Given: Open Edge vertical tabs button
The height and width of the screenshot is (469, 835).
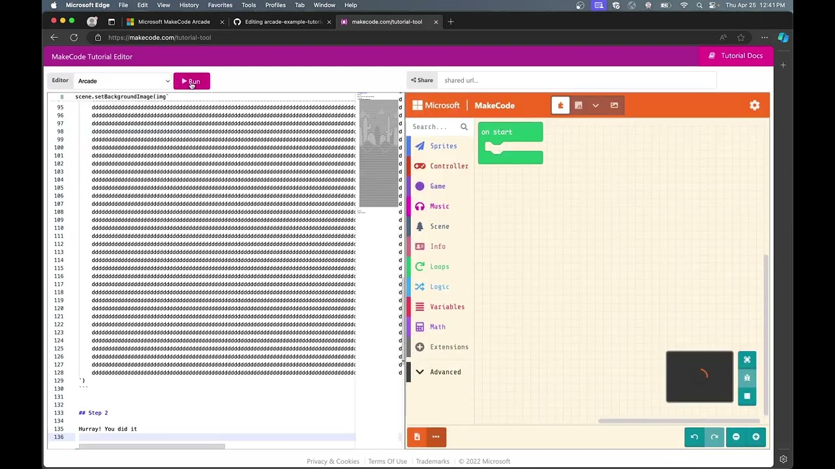Looking at the screenshot, I should click(x=111, y=21).
